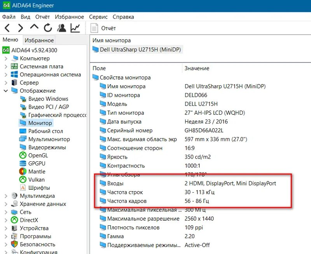
Task: Click the Графический процессор icon
Action: point(23,115)
